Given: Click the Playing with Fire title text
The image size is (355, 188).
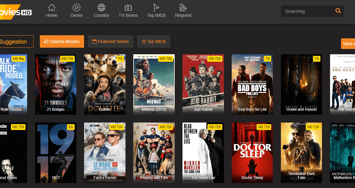Looking at the screenshot, I should 154,178.
